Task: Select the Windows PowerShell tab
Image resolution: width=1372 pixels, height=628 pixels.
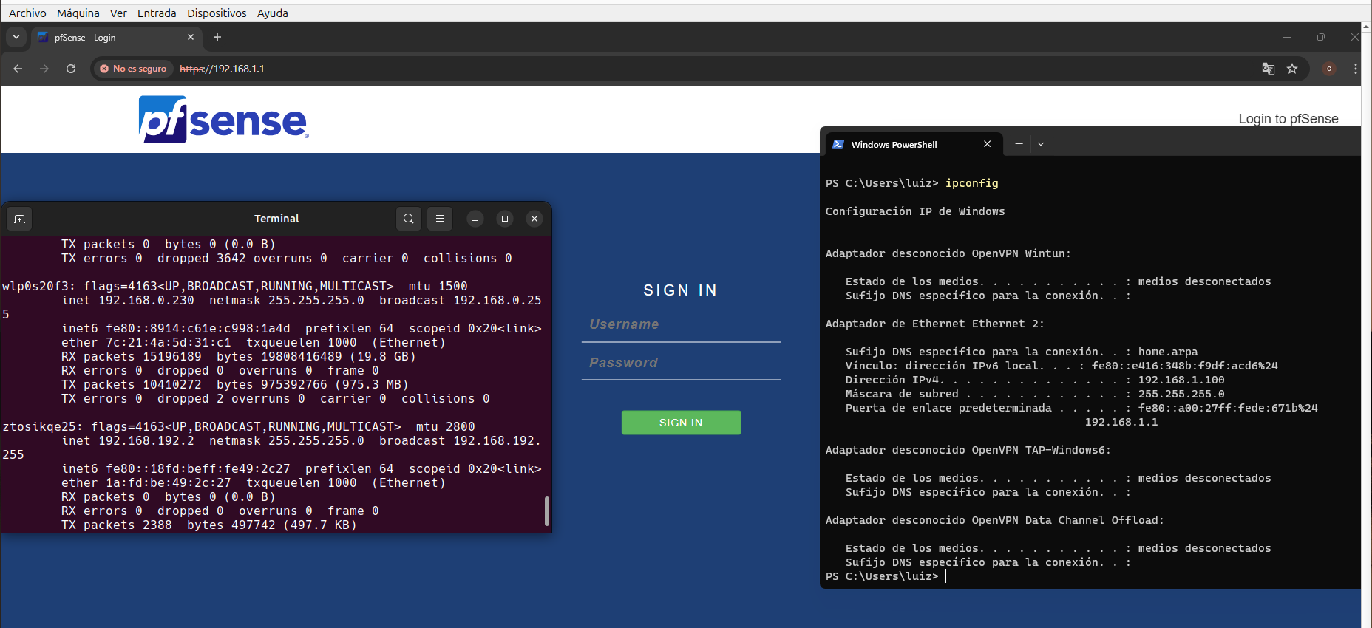Action: pos(894,145)
